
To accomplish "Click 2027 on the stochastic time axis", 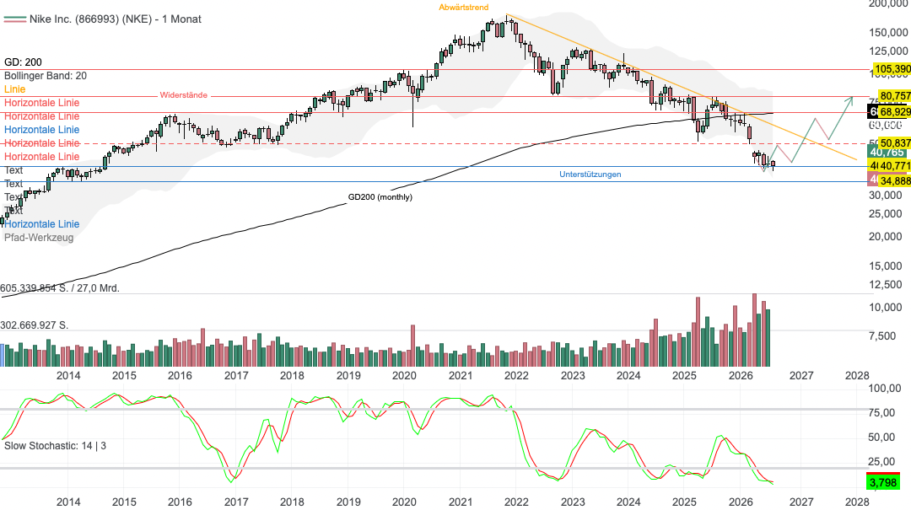I will pyautogui.click(x=801, y=502).
